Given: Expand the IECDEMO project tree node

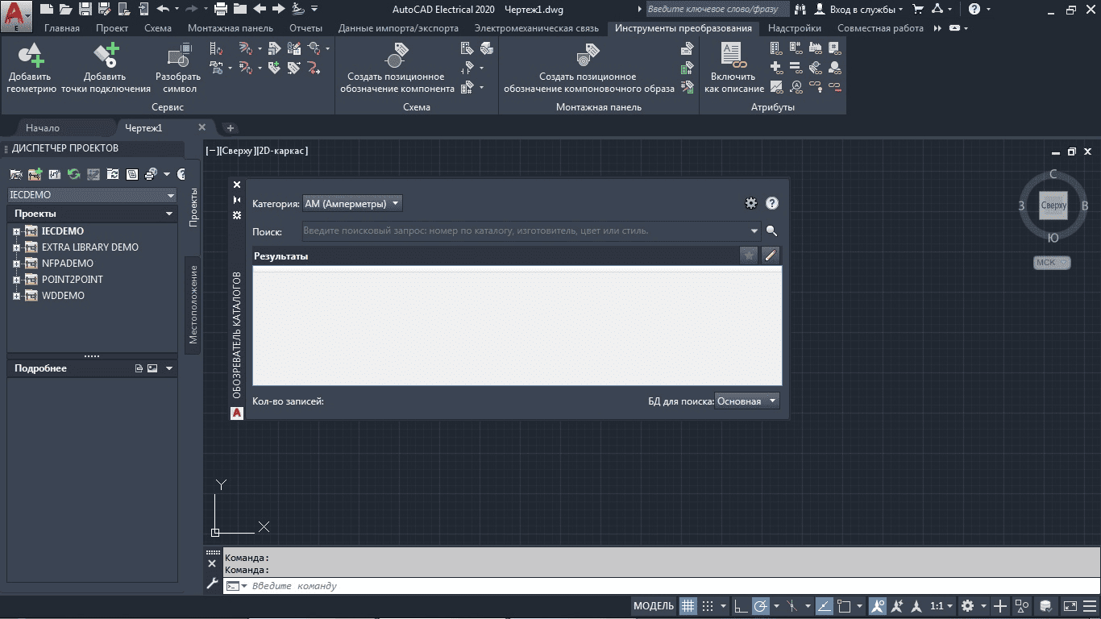Looking at the screenshot, I should click(x=15, y=231).
